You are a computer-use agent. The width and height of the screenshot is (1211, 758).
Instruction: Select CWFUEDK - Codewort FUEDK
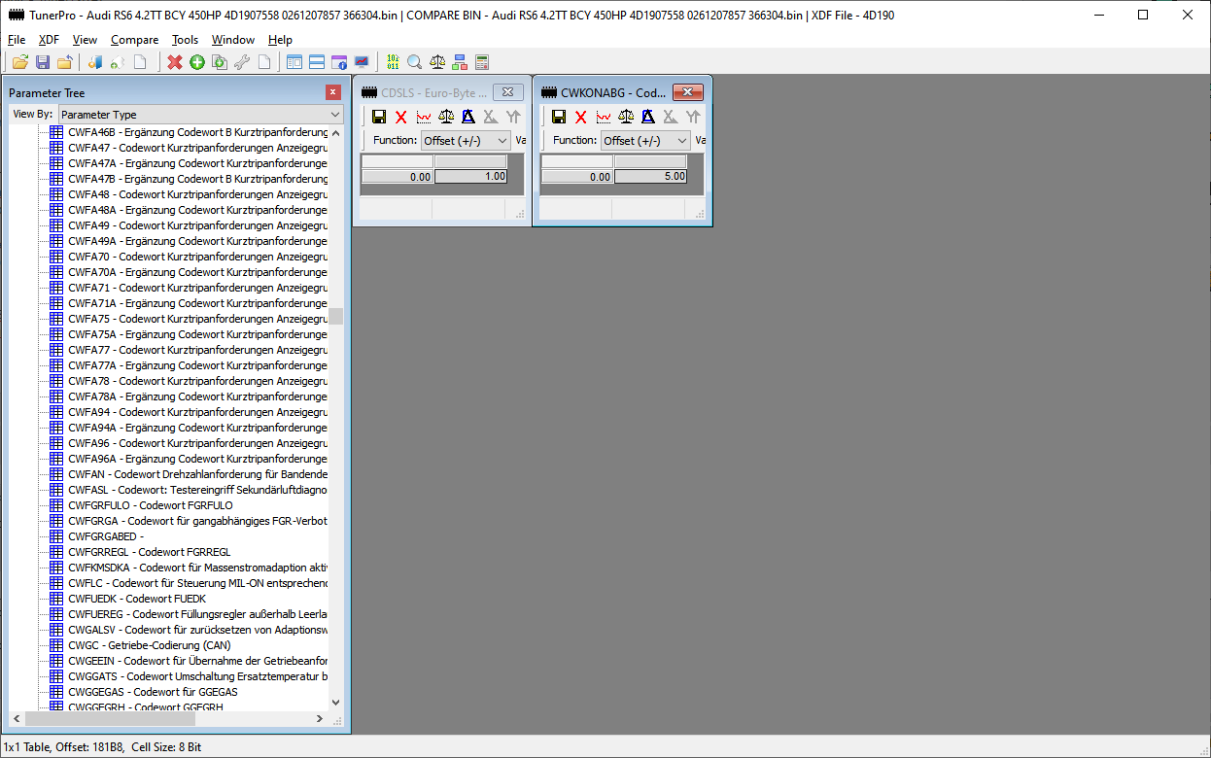coord(137,599)
